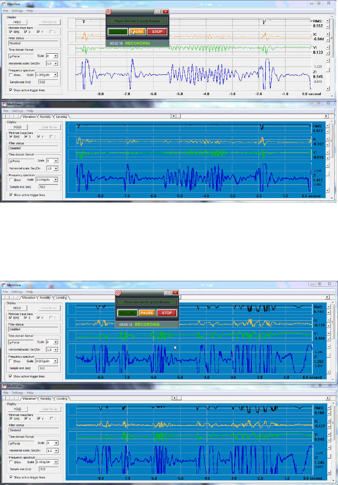Viewport: 338px width, 485px height.
Task: Click the red target icon in MultiView recording dialog
Action: [x=118, y=293]
